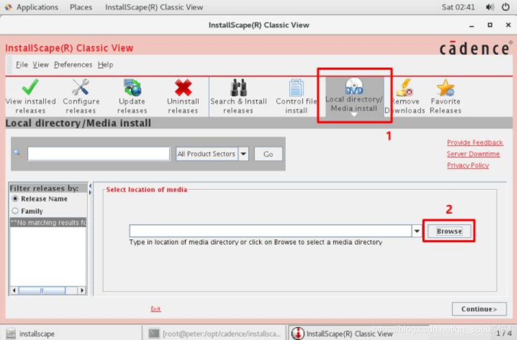Click the release search text field
The width and height of the screenshot is (517, 340).
(x=99, y=154)
